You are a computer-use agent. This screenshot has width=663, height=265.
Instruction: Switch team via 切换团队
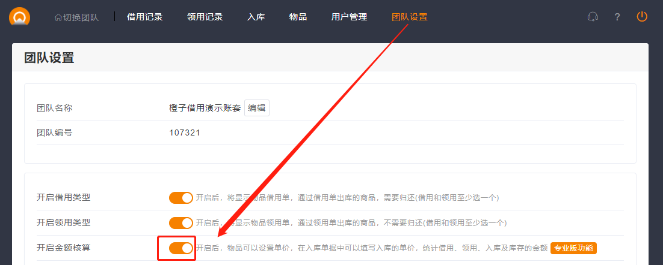(x=76, y=17)
